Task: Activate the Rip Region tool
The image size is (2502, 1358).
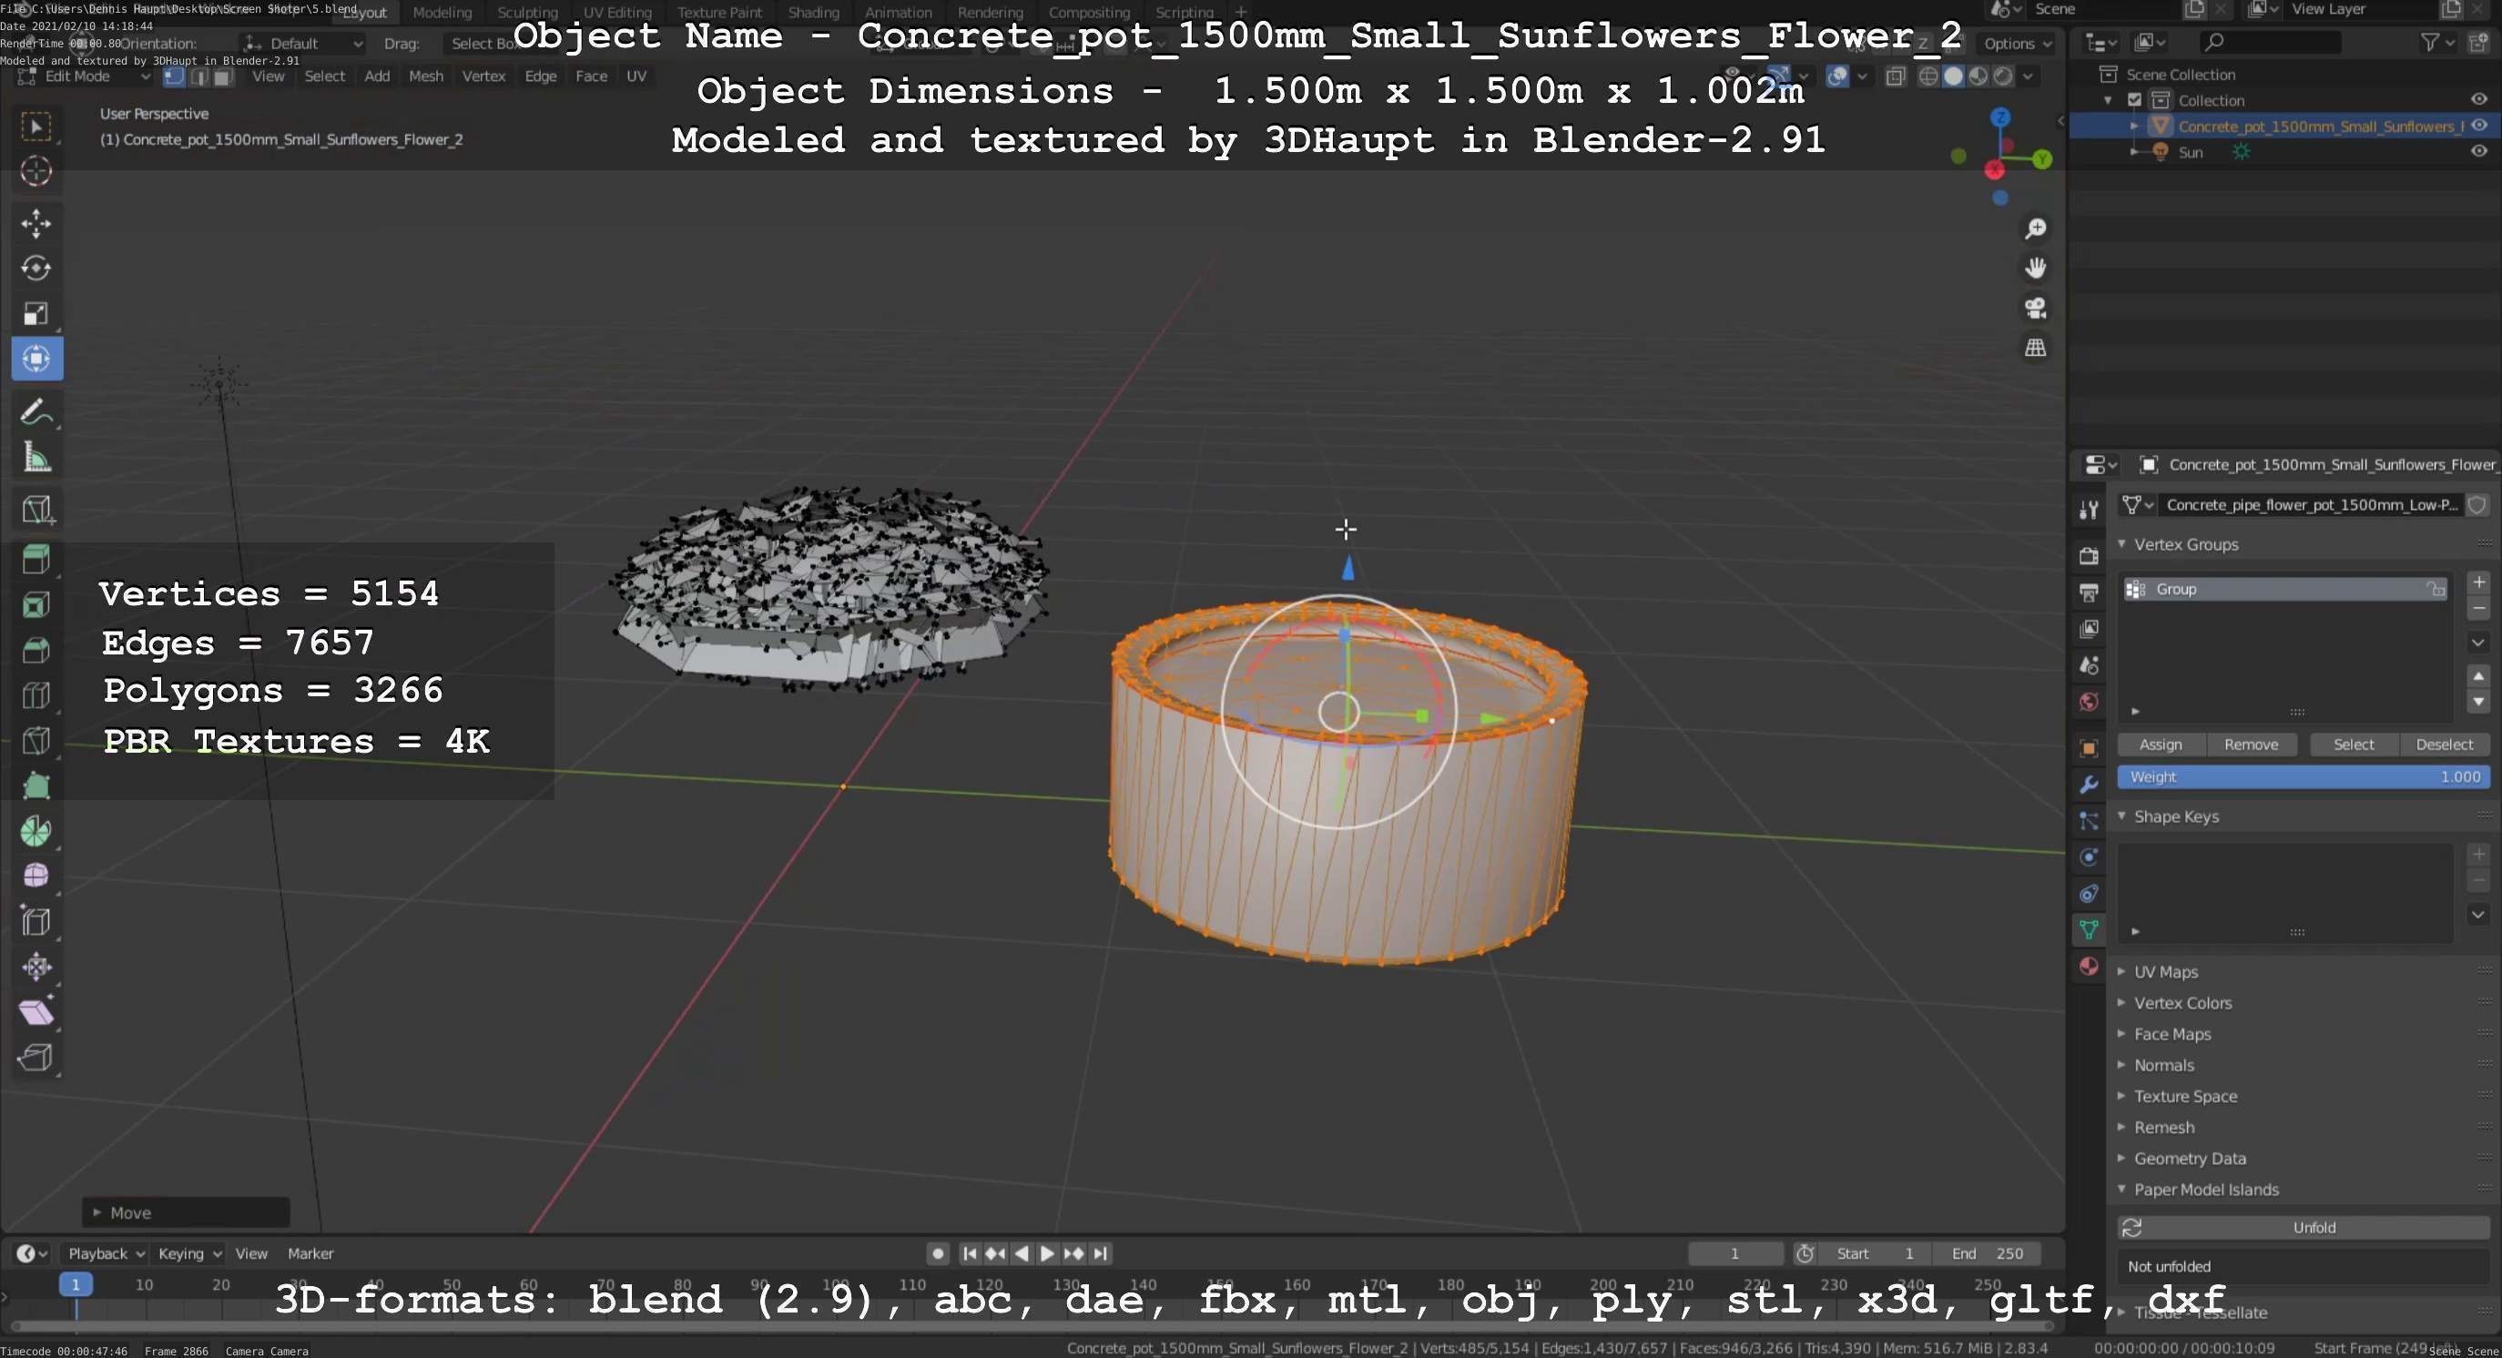Action: point(37,1057)
